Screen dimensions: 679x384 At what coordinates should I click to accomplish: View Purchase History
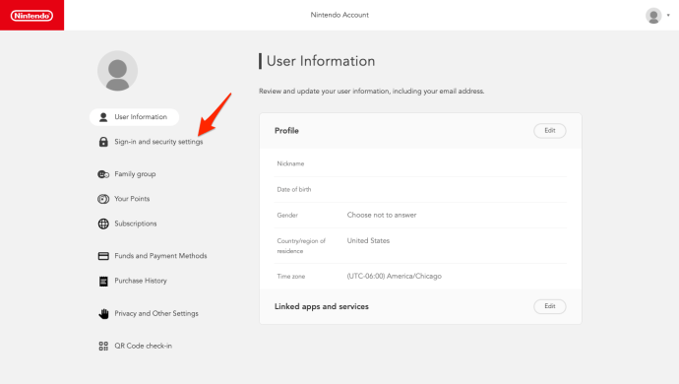point(141,281)
